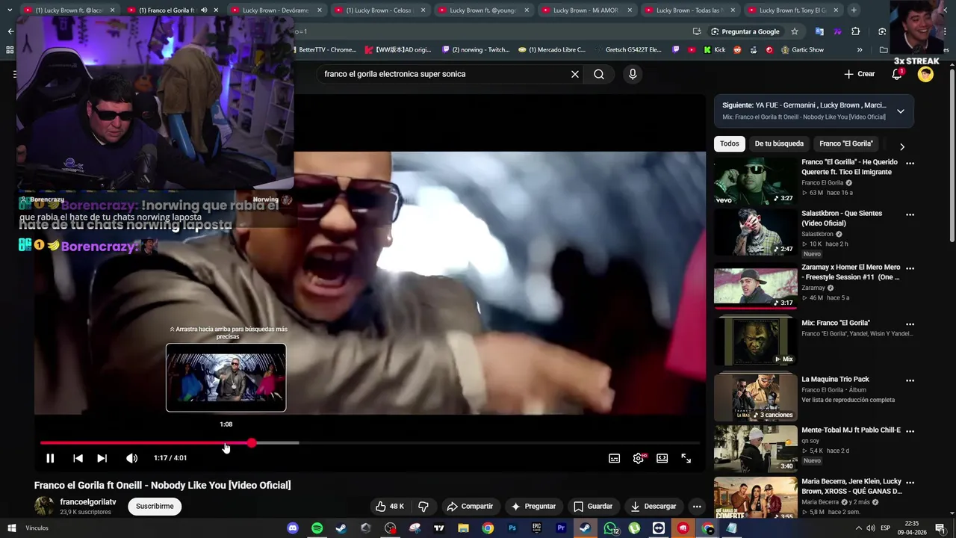Select the Franco "El Gorilla" chip

(x=846, y=143)
